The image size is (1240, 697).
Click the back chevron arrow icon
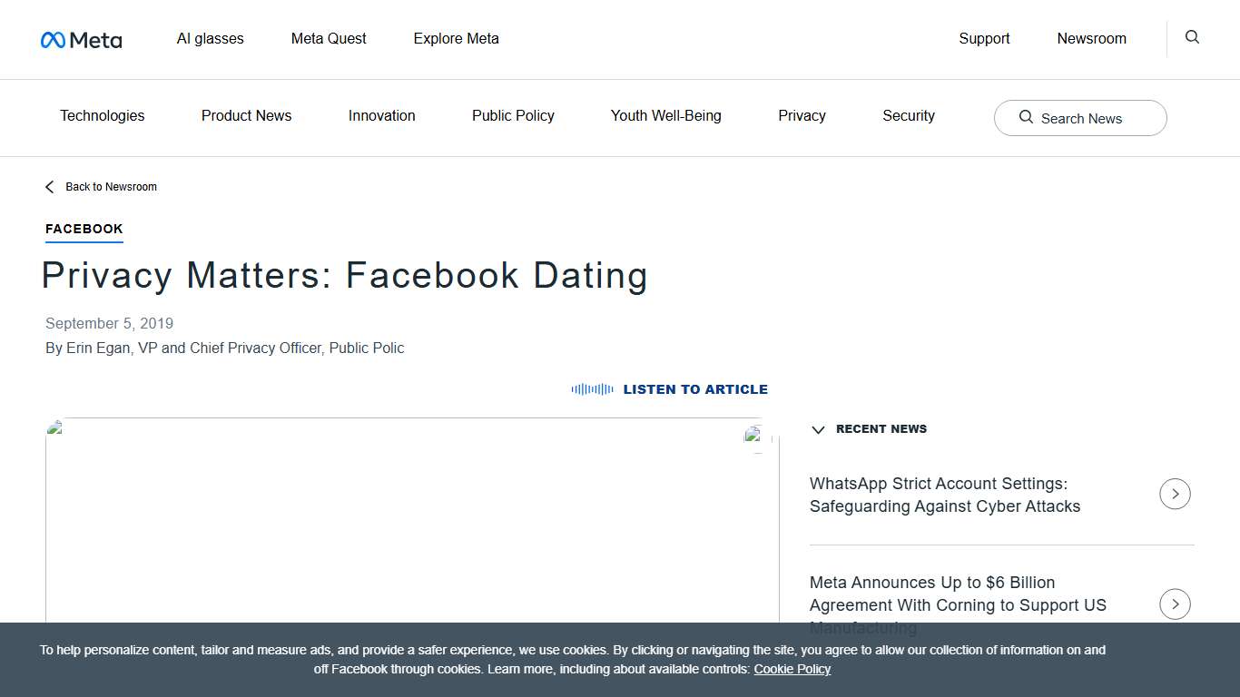coord(49,186)
